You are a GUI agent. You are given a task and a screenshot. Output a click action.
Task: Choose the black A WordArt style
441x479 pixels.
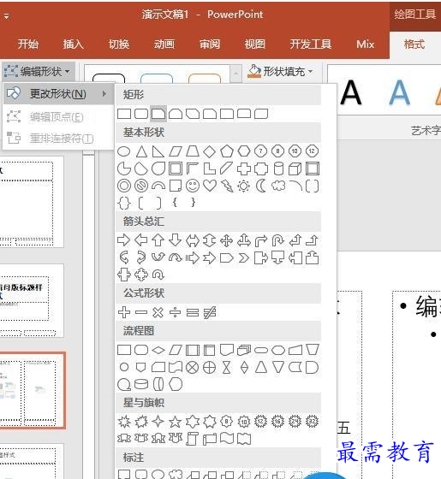coord(351,92)
